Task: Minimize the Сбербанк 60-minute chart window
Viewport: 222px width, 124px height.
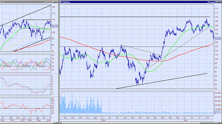Action: (216, 2)
